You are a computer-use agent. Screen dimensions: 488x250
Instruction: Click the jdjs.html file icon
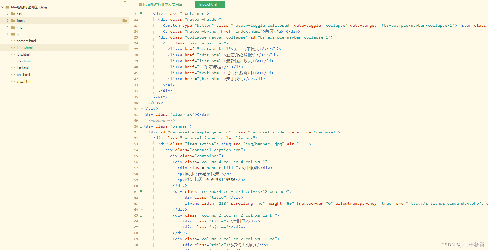click(x=13, y=54)
